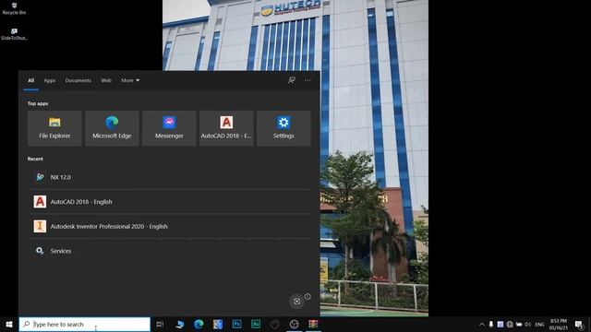This screenshot has width=591, height=332.
Task: Open the dark circular taskbar app
Action: 275,324
